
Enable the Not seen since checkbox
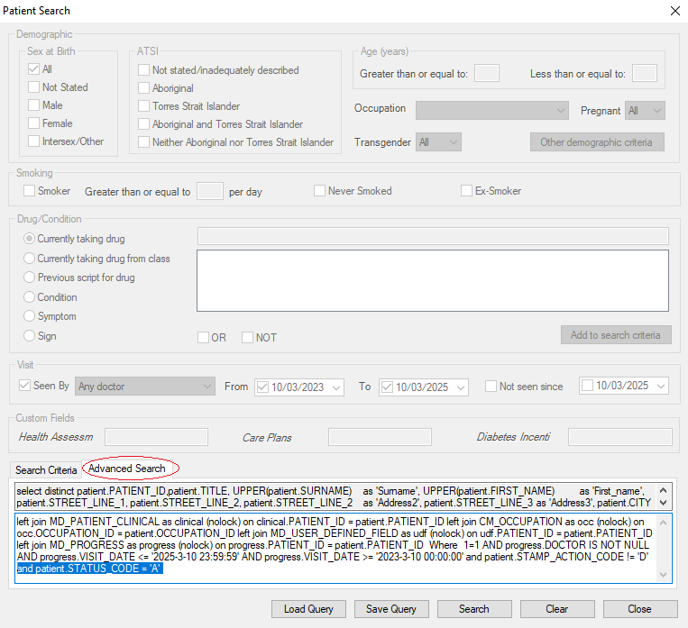[491, 387]
